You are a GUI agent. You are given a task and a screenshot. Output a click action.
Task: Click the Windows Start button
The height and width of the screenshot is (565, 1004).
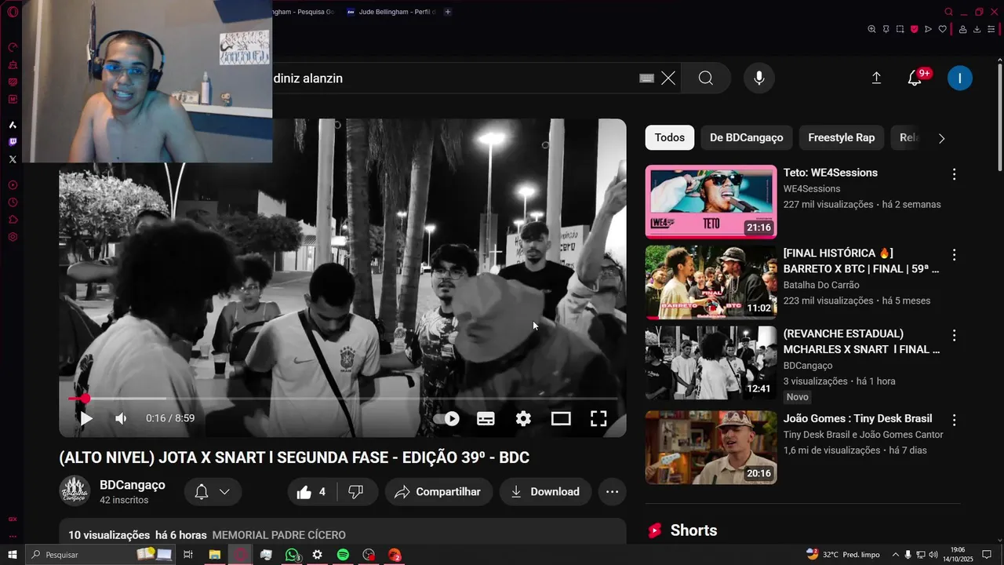12,555
